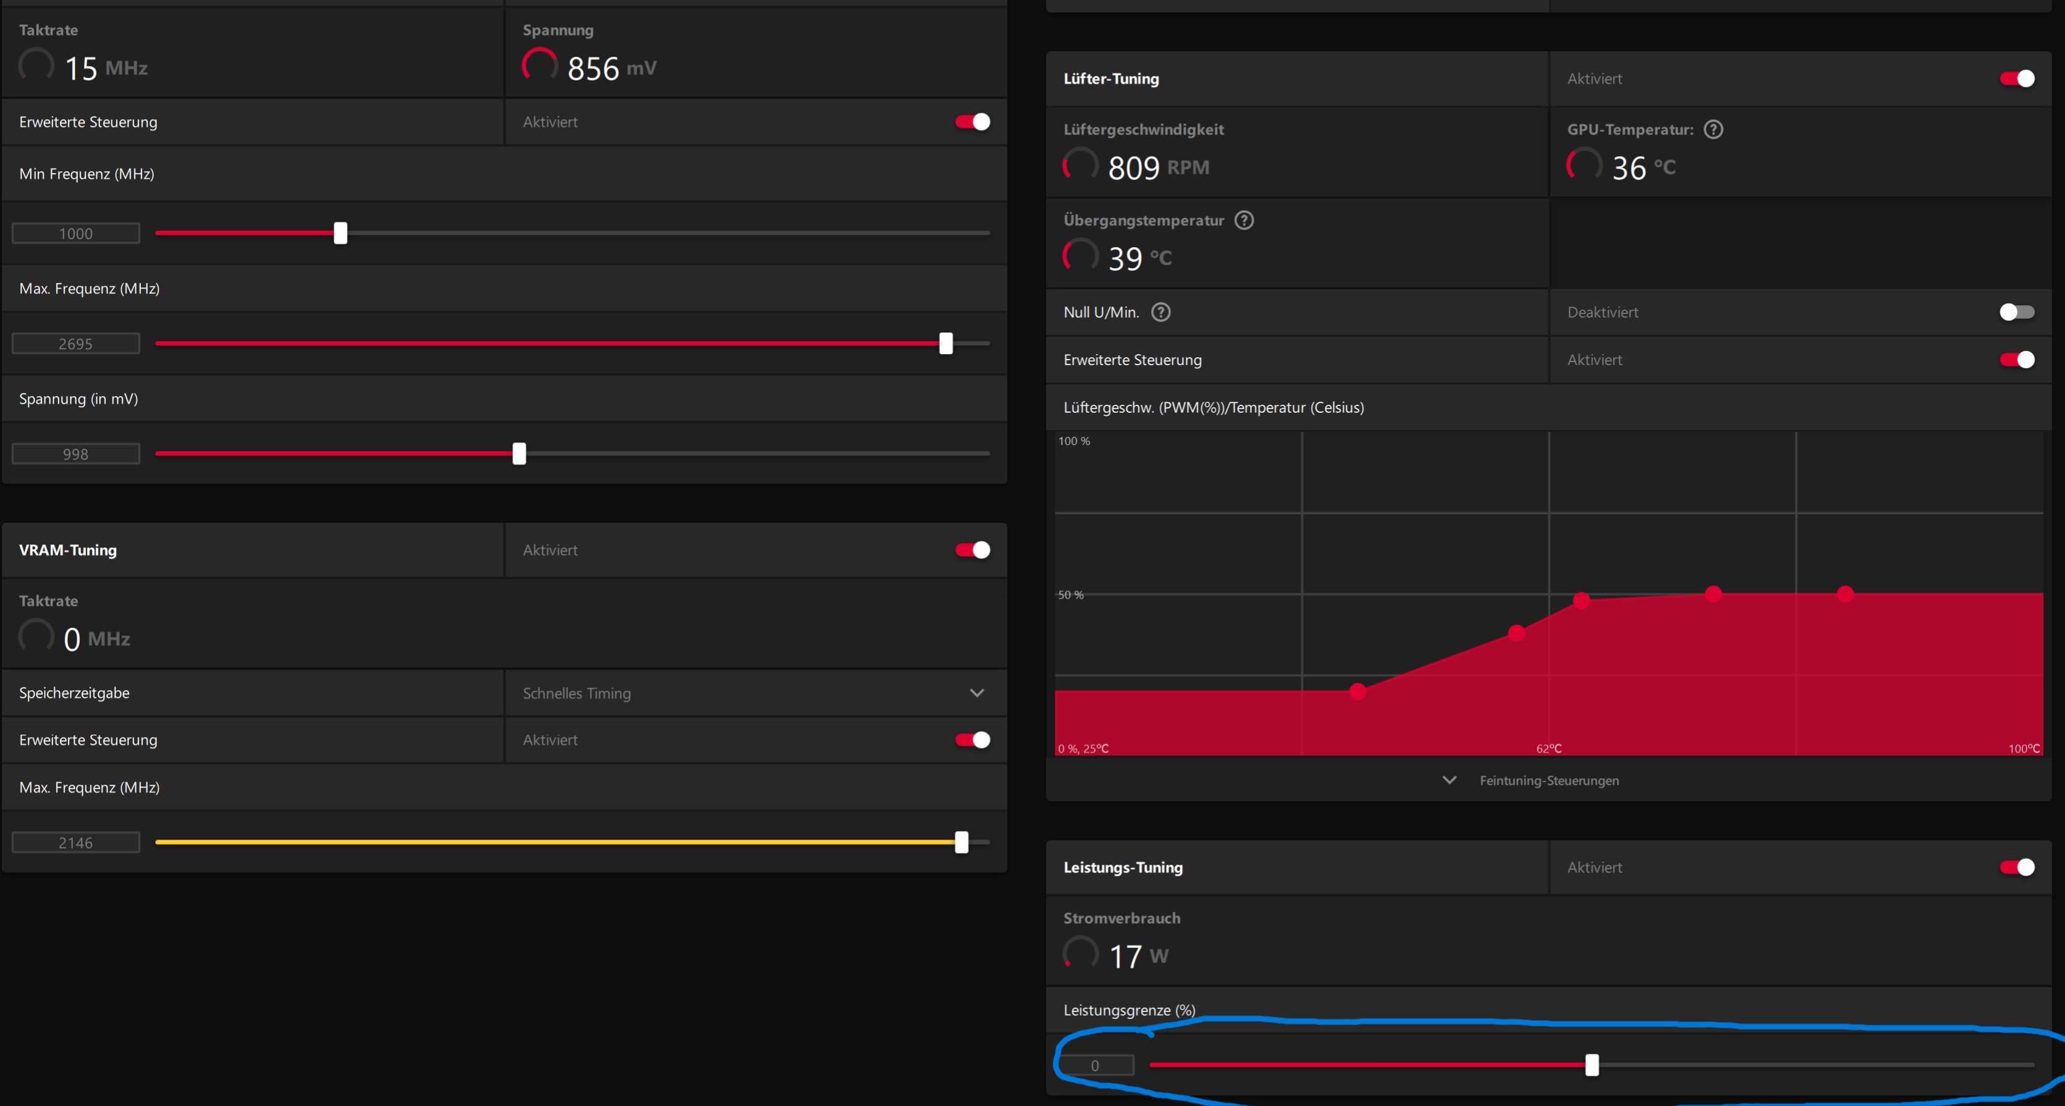Toggle Leistungs-Tuning off
The image size is (2065, 1106).
pos(2016,867)
